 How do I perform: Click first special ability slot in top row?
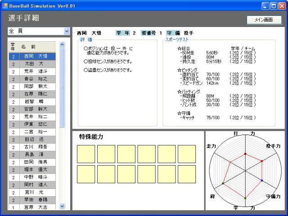pyautogui.click(x=85, y=154)
